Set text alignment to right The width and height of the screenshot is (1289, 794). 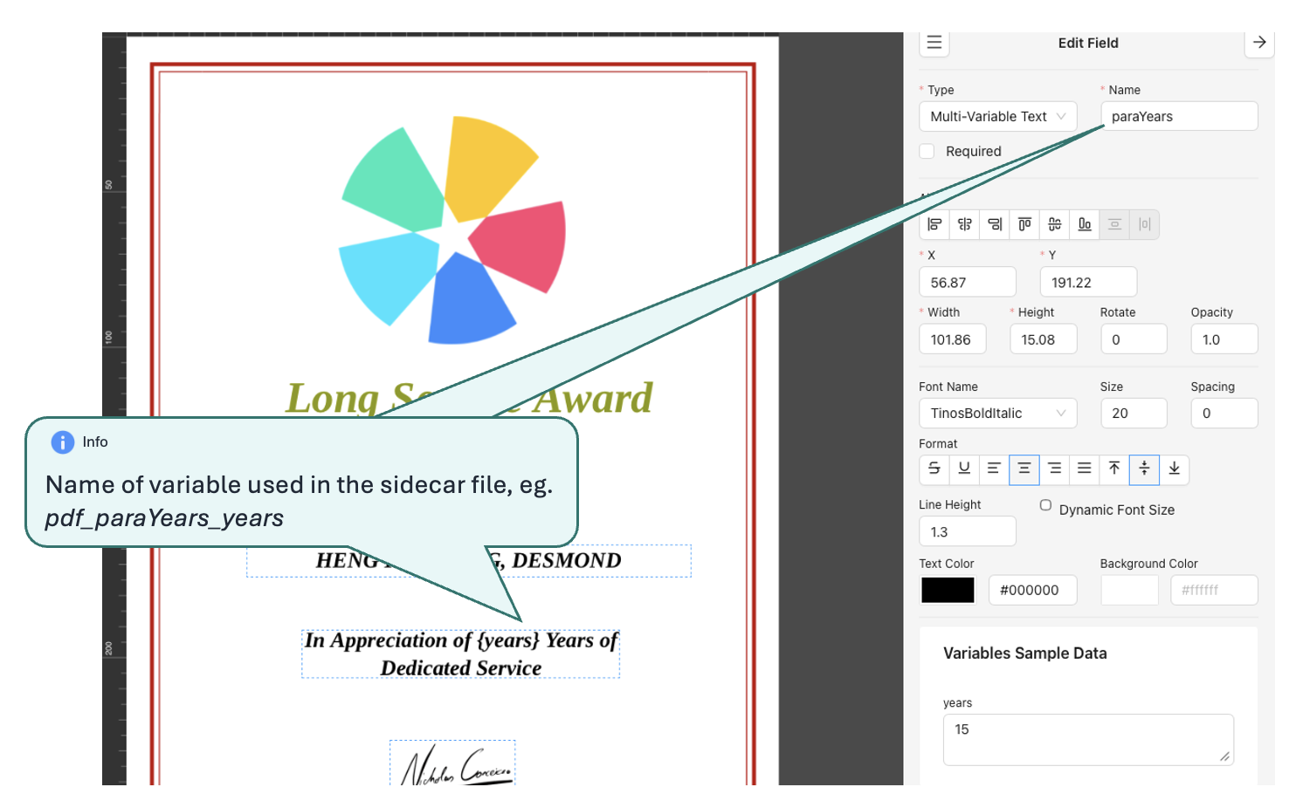pos(1055,469)
